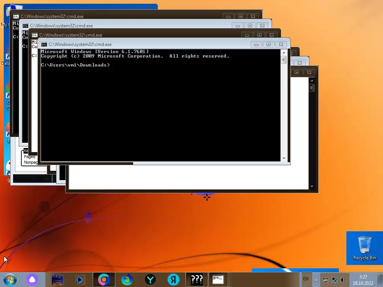Click the 'Microsoft Windows [Version 6.1.7601]' line
This screenshot has height=287, width=383.
coord(95,52)
